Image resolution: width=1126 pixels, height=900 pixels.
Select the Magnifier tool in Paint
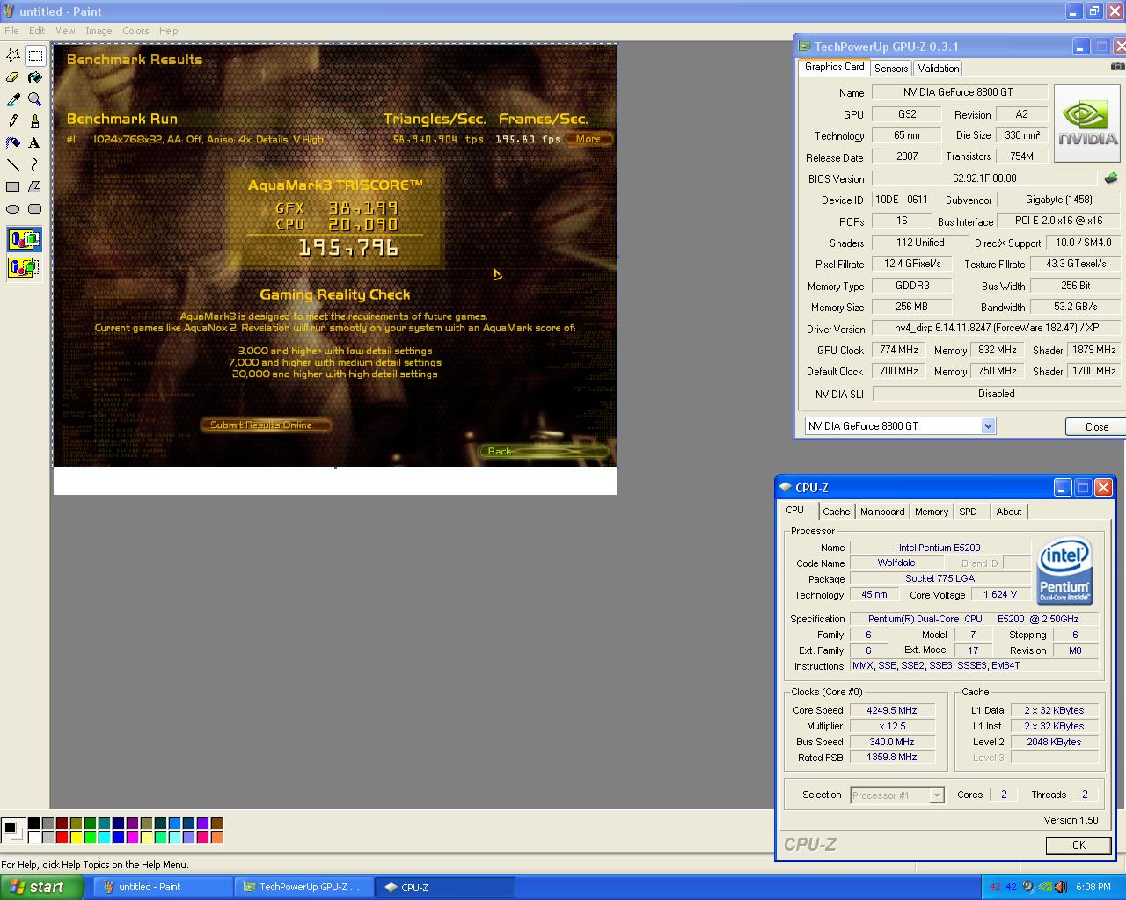tap(35, 99)
